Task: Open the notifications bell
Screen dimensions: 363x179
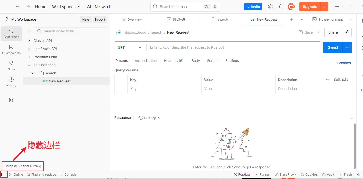Action: coord(281,7)
